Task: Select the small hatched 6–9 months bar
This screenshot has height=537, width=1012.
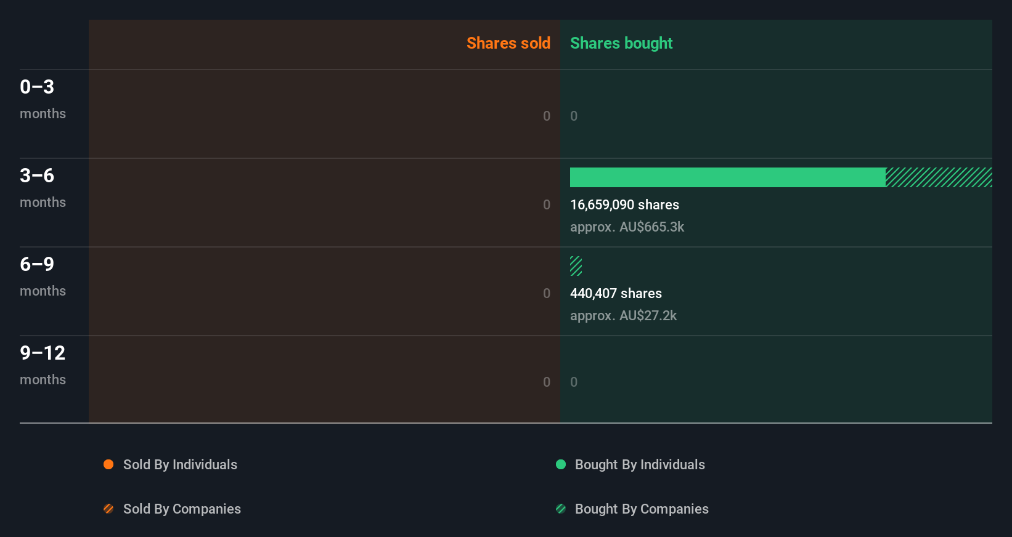Action: click(576, 266)
